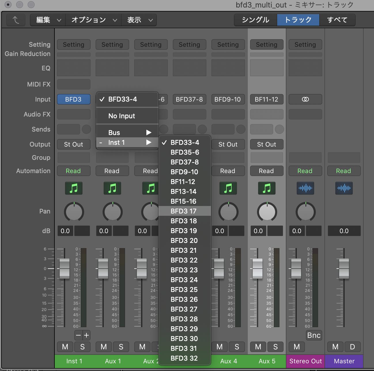374x371 pixels.
Task: Open the BF11-12 input dropdown
Action: click(x=267, y=99)
